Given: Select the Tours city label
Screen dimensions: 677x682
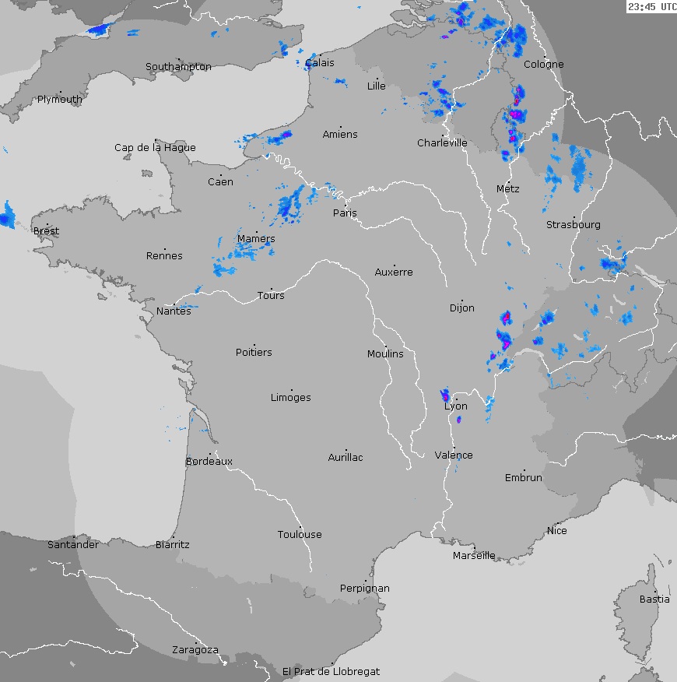Looking at the screenshot, I should tap(271, 296).
